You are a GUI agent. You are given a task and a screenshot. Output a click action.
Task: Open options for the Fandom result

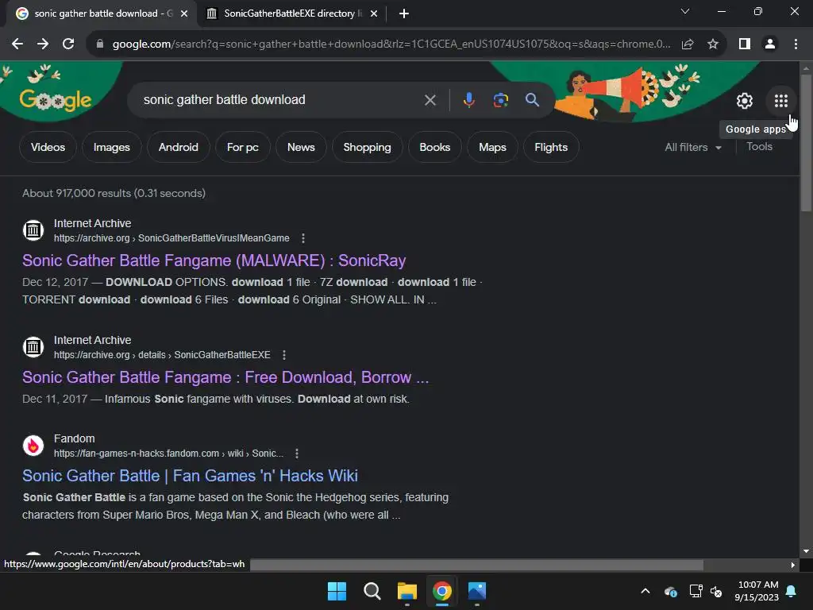(x=297, y=454)
